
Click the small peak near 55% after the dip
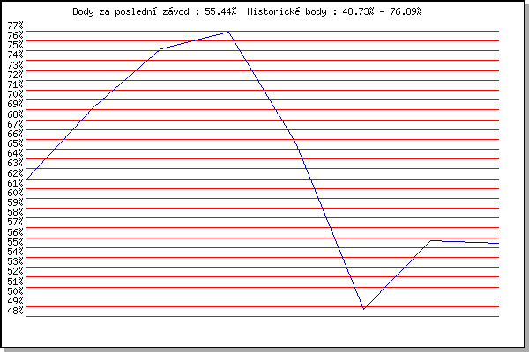point(431,240)
